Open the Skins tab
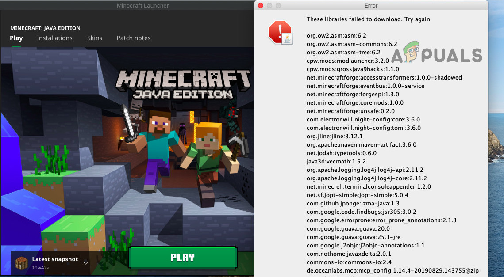Image resolution: width=504 pixels, height=277 pixels. 95,38
